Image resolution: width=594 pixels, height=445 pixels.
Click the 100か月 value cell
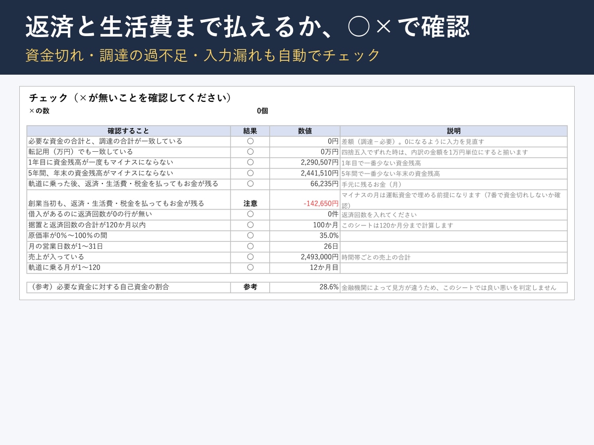click(305, 225)
